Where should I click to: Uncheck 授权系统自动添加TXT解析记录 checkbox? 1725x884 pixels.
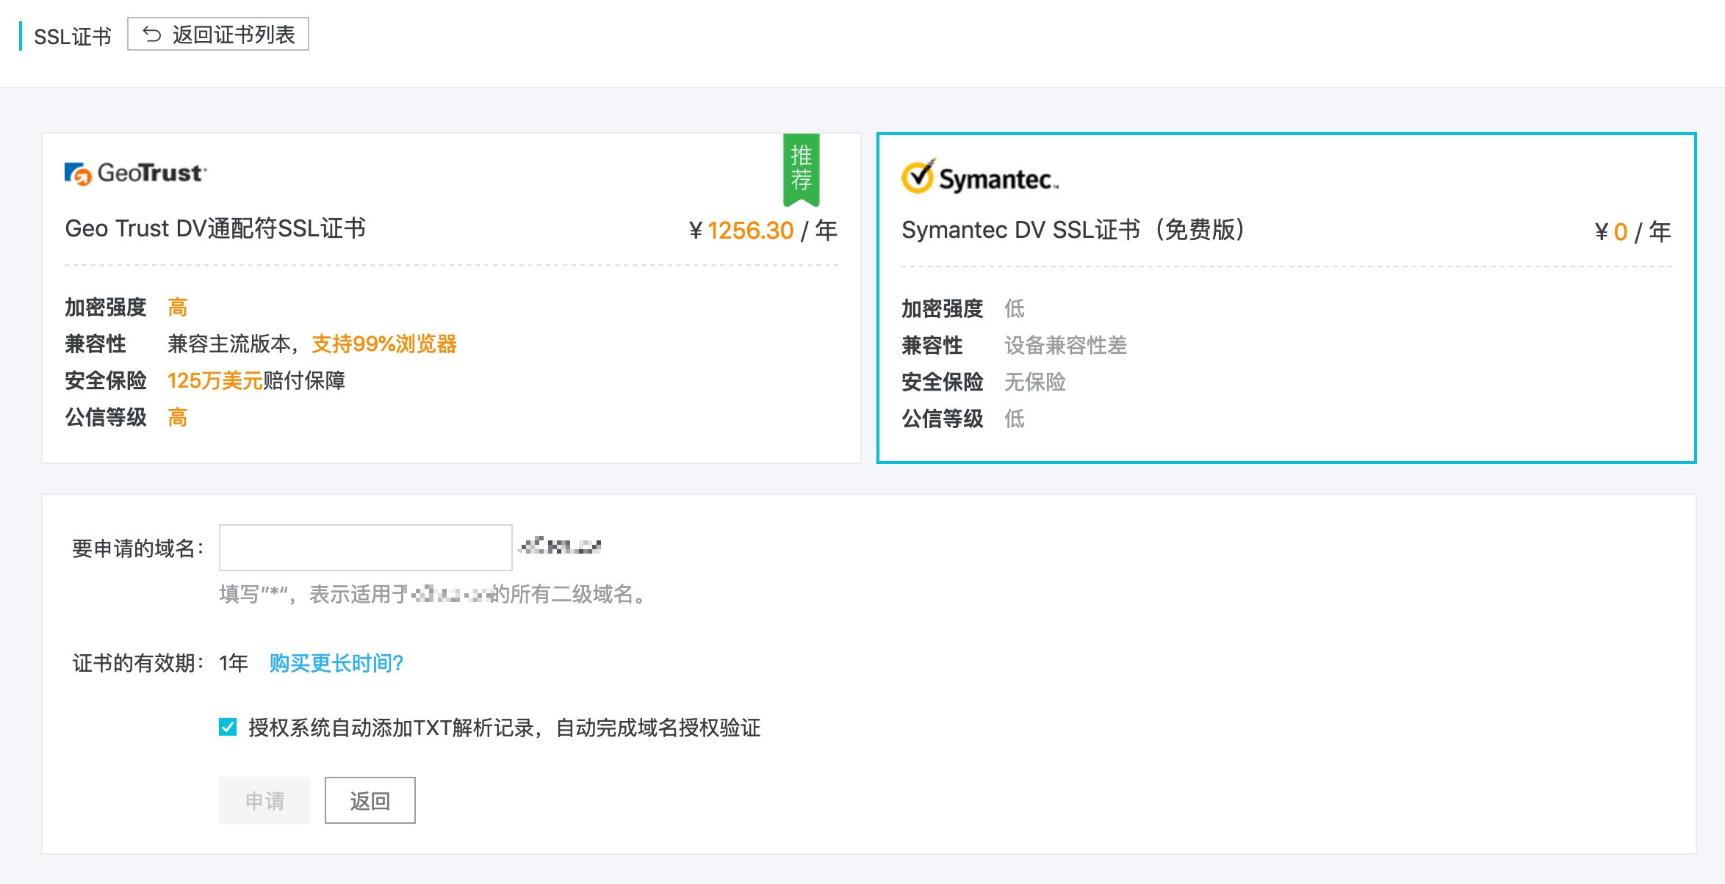click(228, 728)
